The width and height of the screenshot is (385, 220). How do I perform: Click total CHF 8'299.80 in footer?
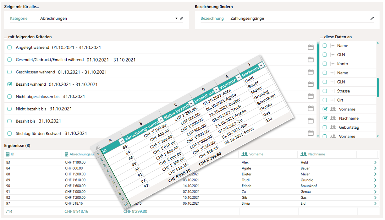135,212
